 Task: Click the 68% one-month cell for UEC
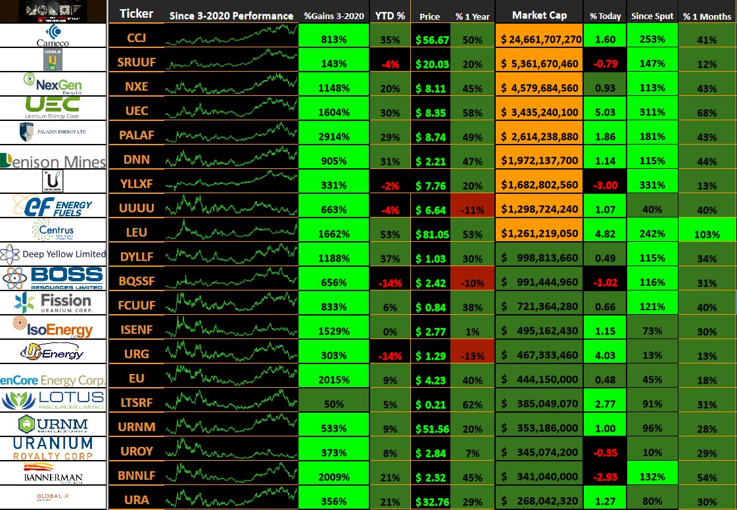[x=707, y=109]
